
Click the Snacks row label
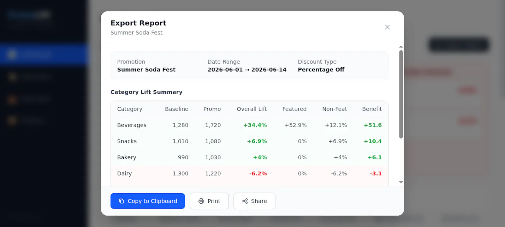click(127, 141)
